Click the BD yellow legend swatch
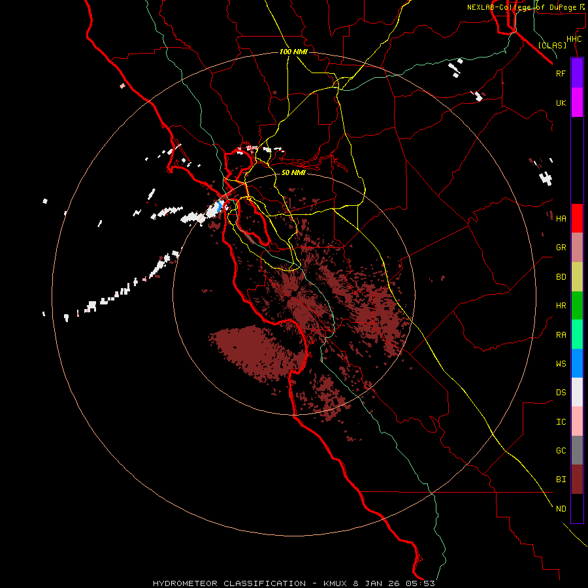The width and height of the screenshot is (588, 588). pyautogui.click(x=577, y=277)
